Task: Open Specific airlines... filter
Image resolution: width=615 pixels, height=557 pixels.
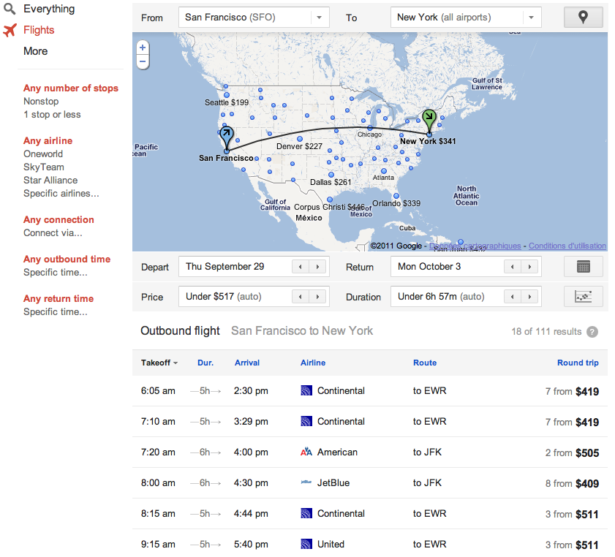Action: tap(61, 193)
